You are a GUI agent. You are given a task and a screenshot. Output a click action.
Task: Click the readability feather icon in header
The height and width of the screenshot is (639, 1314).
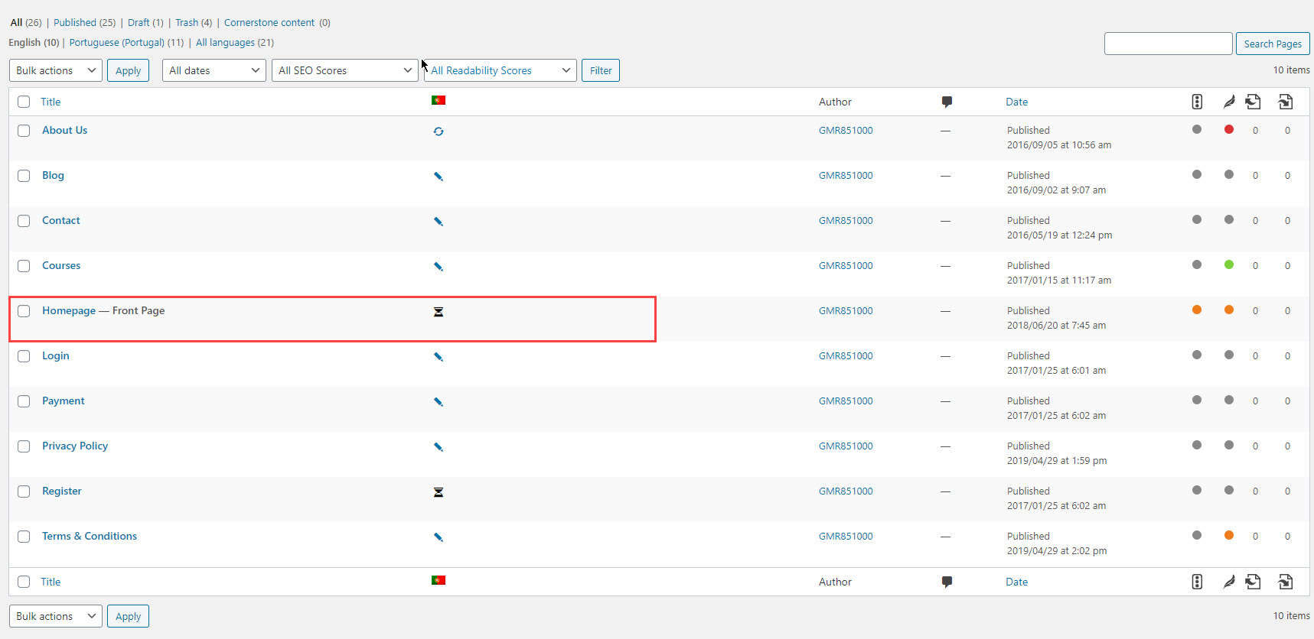(1229, 102)
